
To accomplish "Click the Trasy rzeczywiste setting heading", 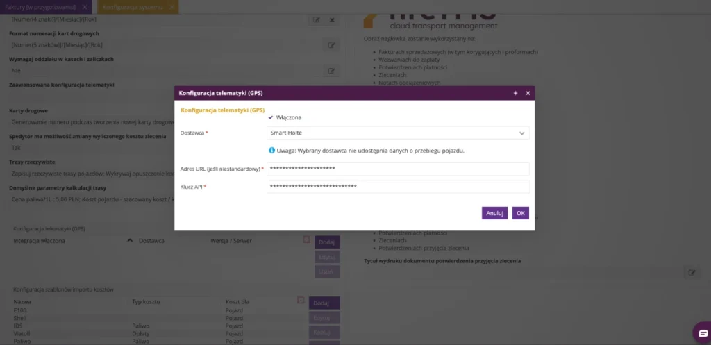I will 32,162.
